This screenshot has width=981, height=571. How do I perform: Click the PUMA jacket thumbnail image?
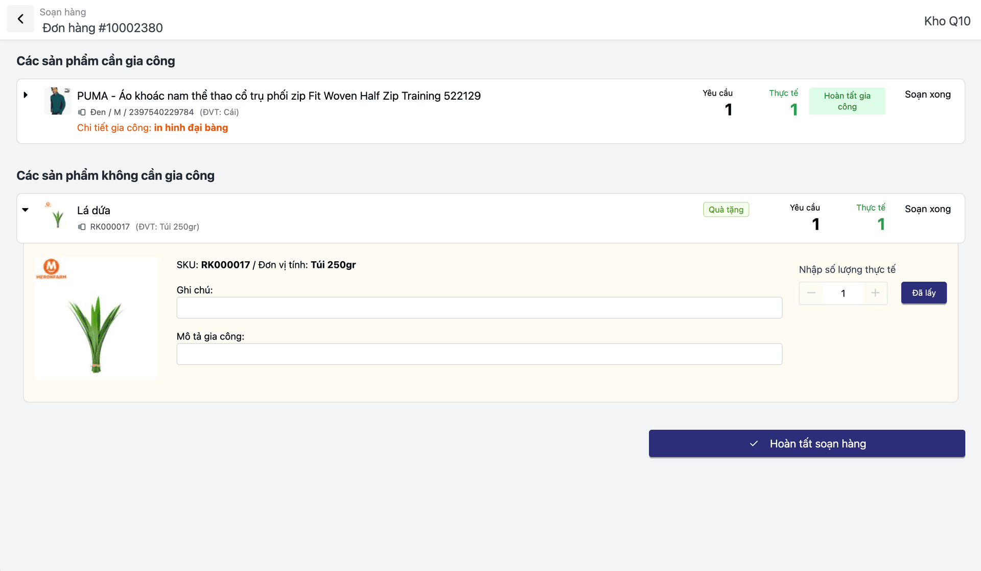point(57,101)
